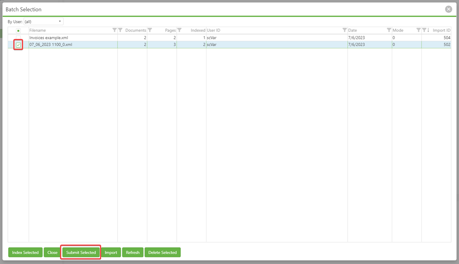
Task: Open the Filename column filter icon
Action: (x=114, y=30)
